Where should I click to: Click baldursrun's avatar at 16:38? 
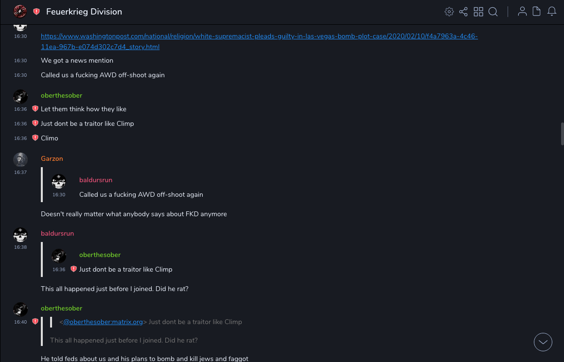pyautogui.click(x=20, y=235)
